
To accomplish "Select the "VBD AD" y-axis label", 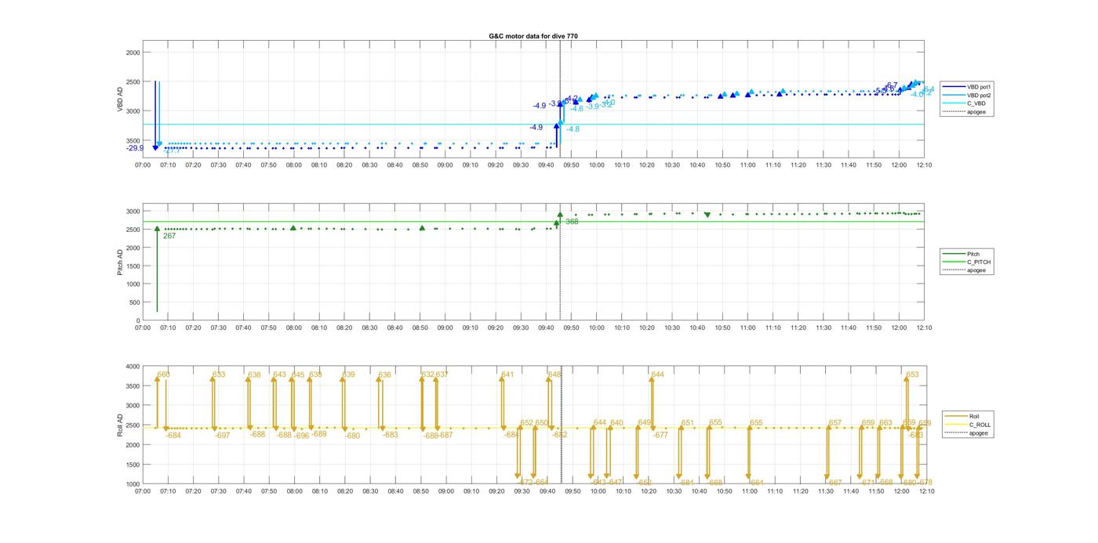I will tap(120, 100).
